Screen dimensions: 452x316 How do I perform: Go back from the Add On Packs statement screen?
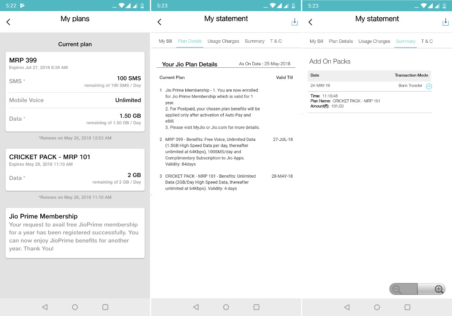310,22
